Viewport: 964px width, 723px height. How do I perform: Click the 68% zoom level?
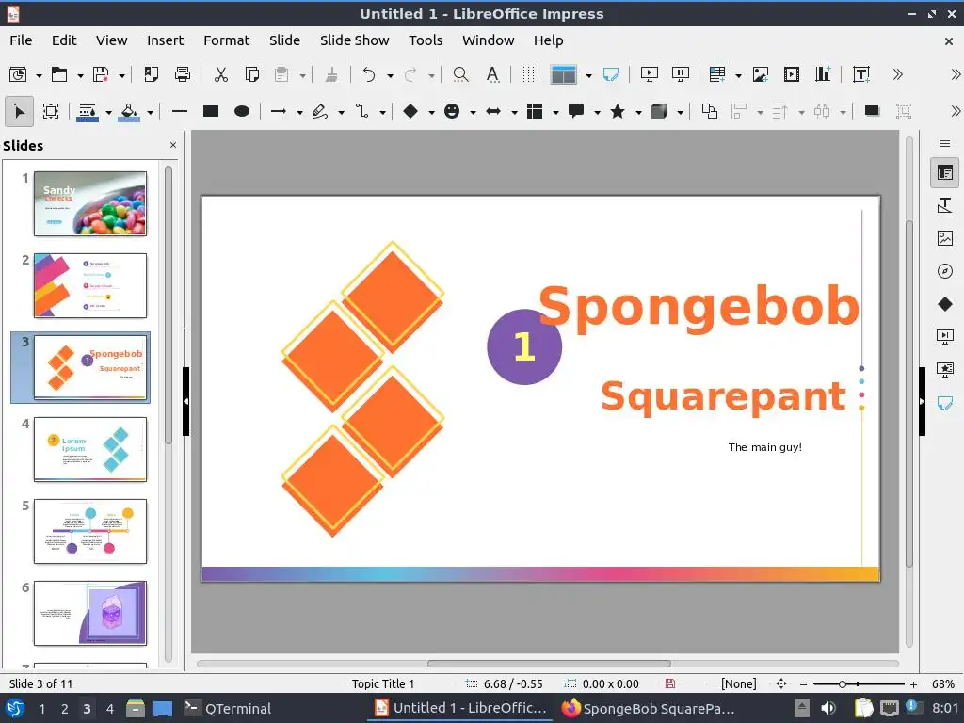(942, 684)
